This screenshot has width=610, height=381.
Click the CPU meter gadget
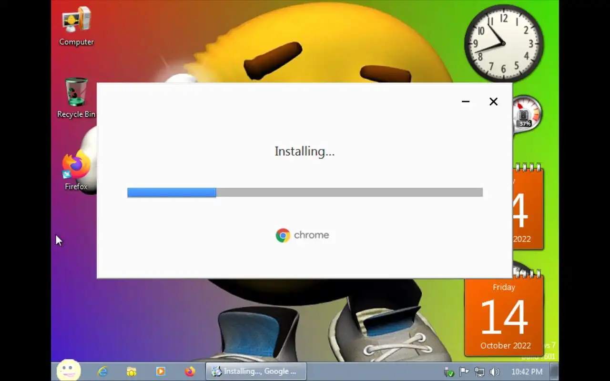click(x=526, y=113)
